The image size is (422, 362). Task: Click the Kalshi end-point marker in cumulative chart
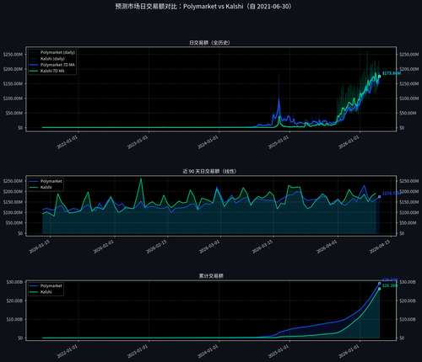(379, 289)
